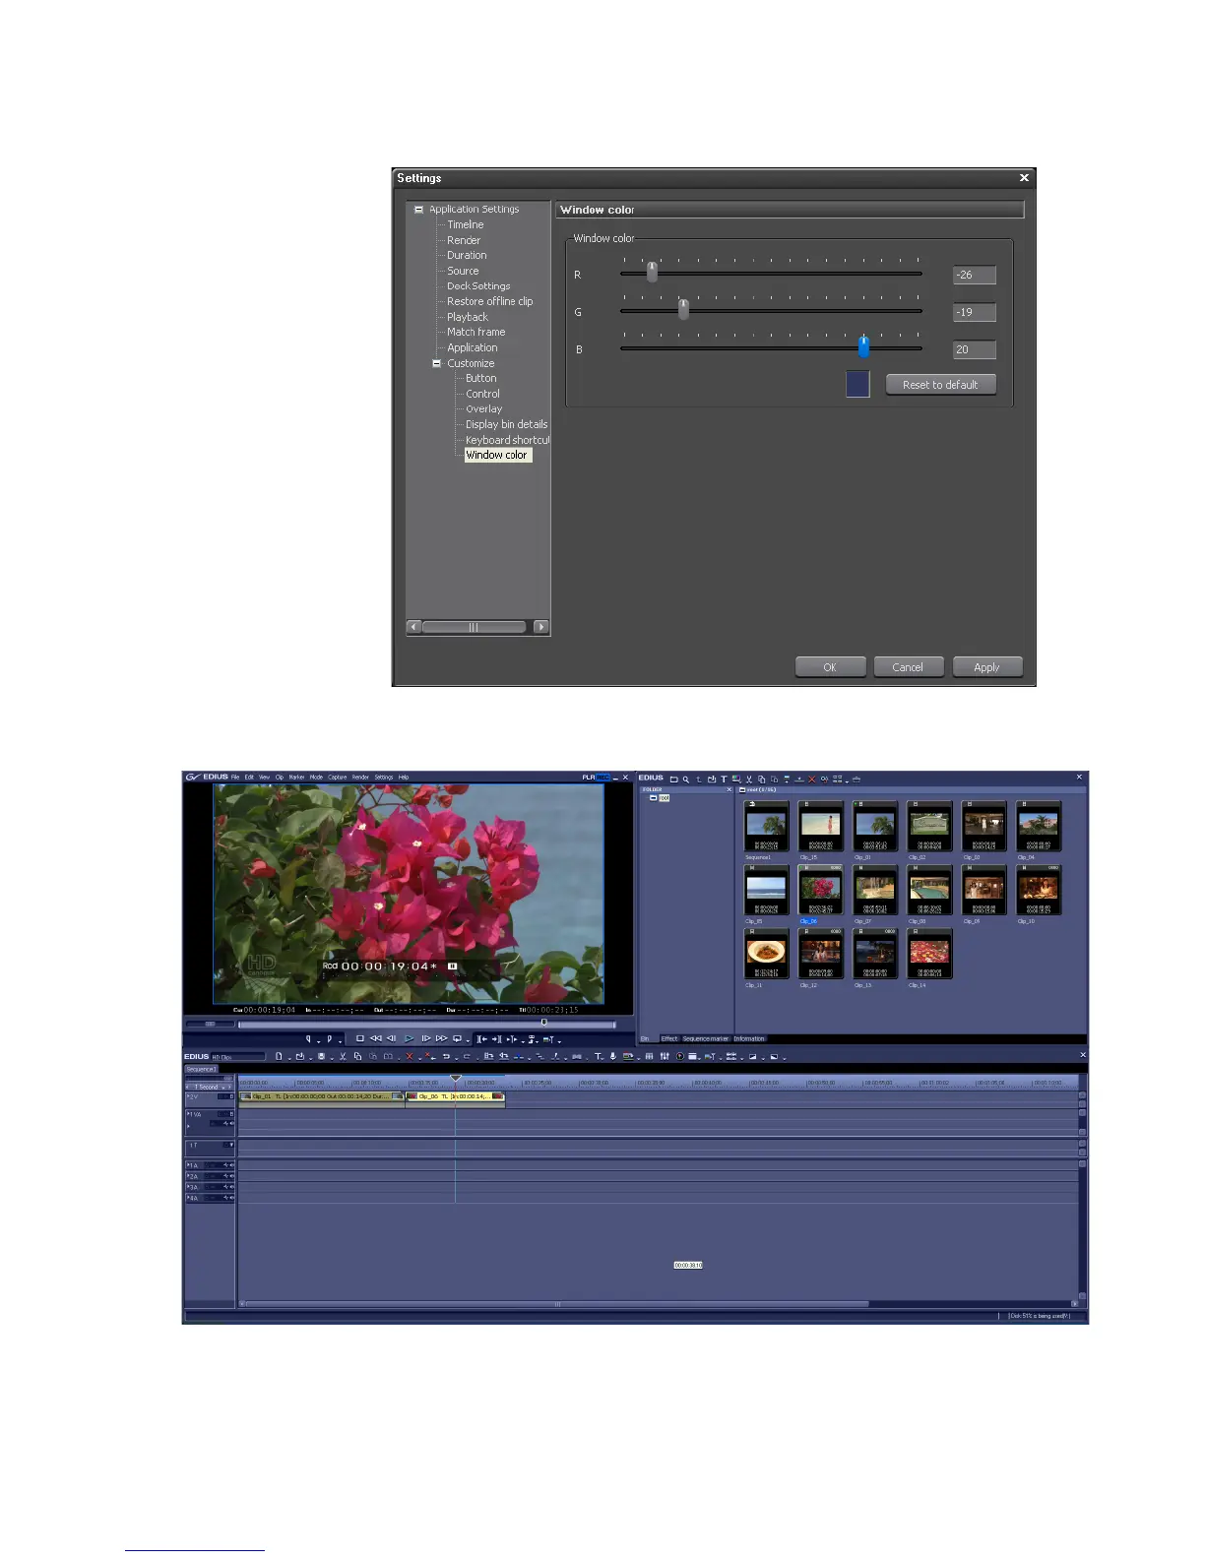
Task: Click Apply in Settings dialog
Action: (986, 667)
